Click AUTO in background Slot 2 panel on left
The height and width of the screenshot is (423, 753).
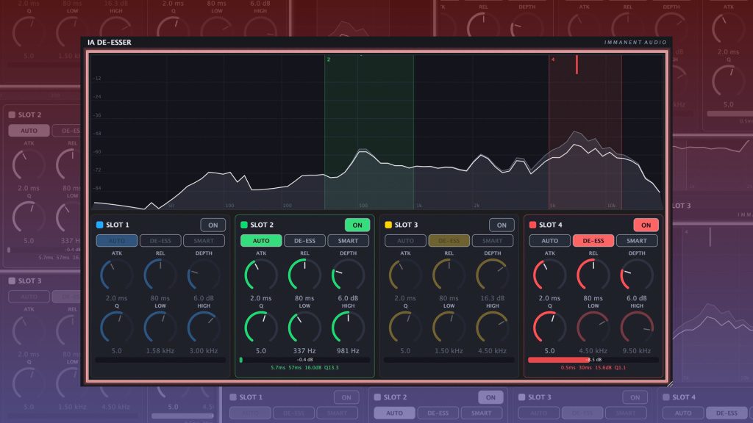point(29,131)
